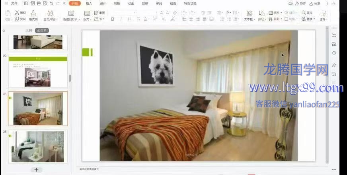
Task: Toggle Bold formatting
Action: click(113, 19)
